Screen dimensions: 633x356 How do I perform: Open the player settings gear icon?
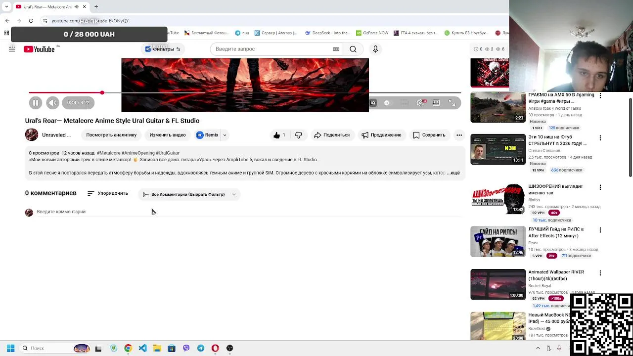[x=420, y=103]
